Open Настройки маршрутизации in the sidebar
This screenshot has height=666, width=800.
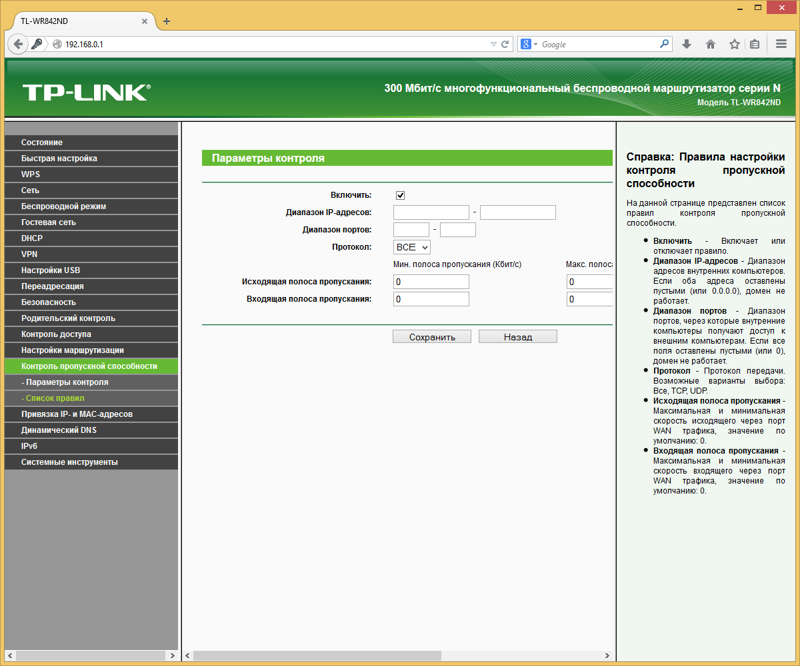(x=91, y=350)
